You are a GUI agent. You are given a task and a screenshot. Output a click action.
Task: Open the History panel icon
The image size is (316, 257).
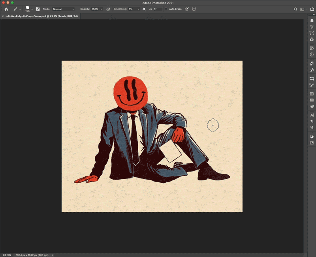click(x=312, y=48)
